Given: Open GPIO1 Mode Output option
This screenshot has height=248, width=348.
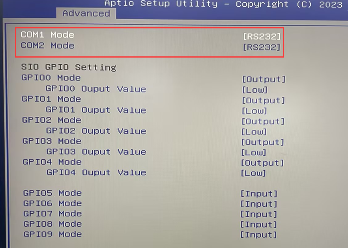Looking at the screenshot, I should tap(263, 101).
